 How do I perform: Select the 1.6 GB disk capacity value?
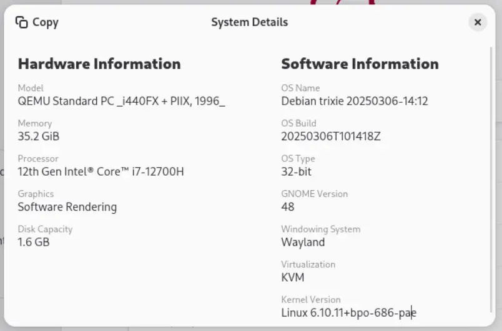tap(34, 242)
